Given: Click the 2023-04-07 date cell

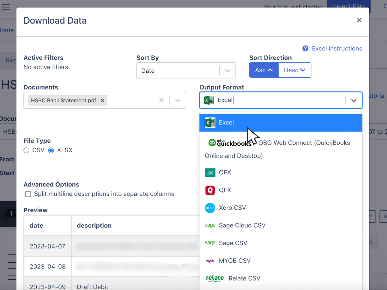Looking at the screenshot, I should click(48, 246).
